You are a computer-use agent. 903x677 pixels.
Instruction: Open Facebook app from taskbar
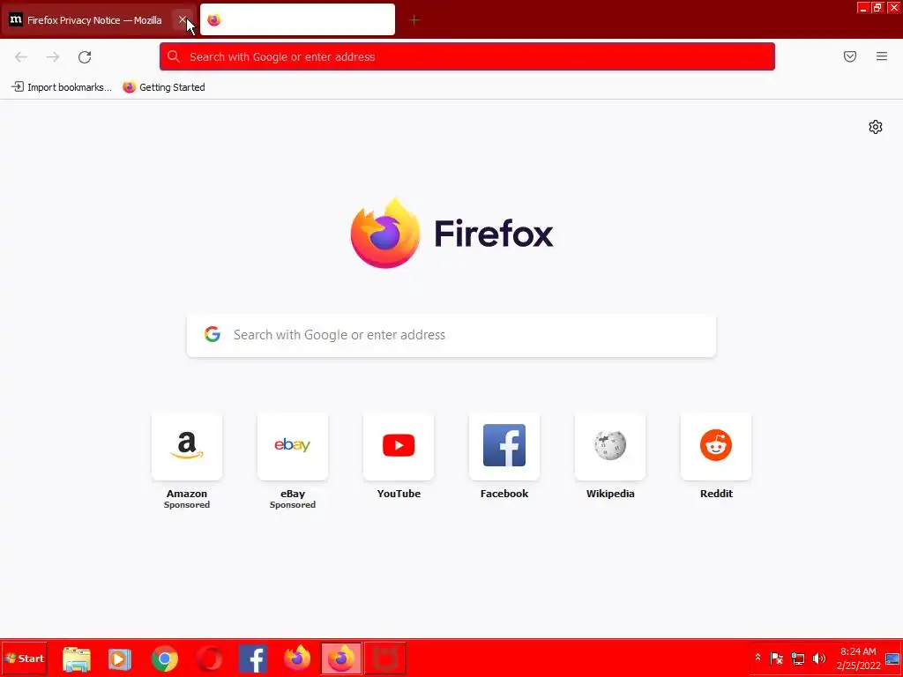click(x=253, y=658)
